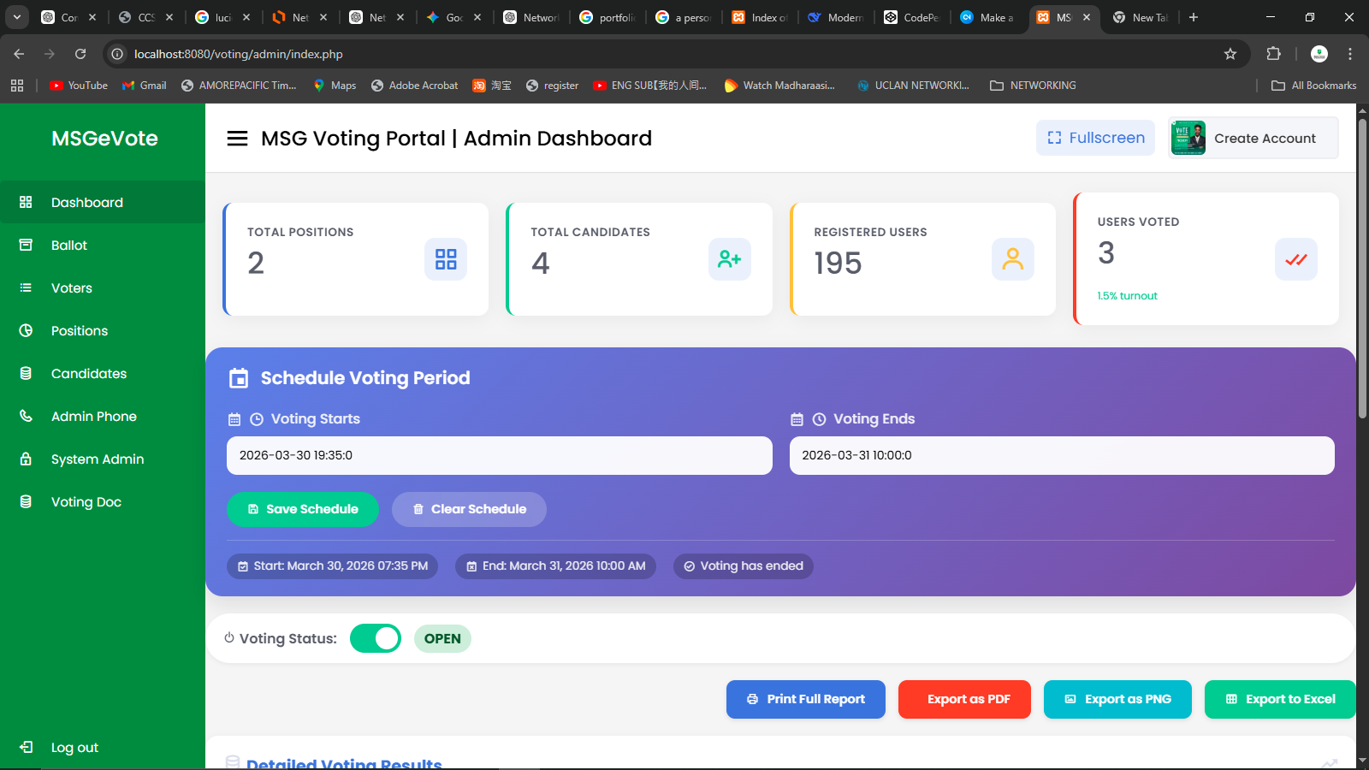The image size is (1369, 770).
Task: Click the tab search dropdown arrow
Action: tap(17, 17)
